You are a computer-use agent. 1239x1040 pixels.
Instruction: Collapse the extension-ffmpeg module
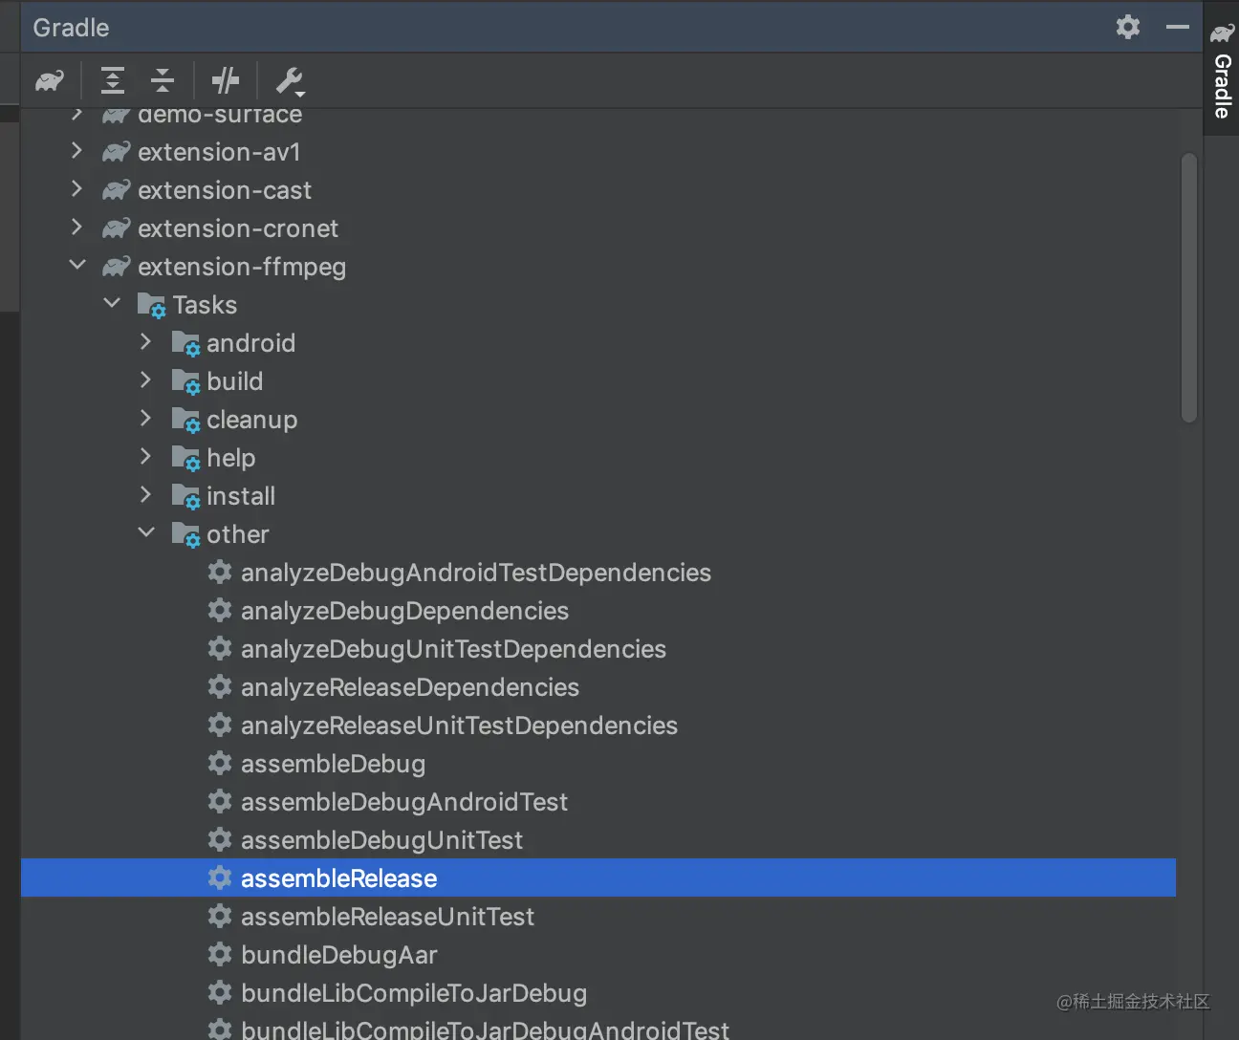coord(77,265)
